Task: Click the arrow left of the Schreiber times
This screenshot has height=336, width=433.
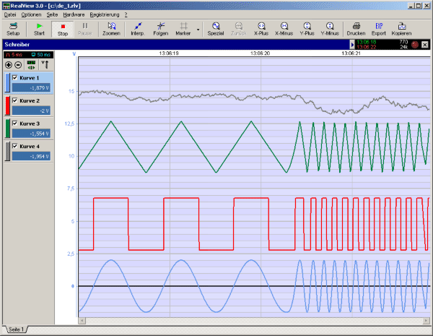Action: [352, 45]
